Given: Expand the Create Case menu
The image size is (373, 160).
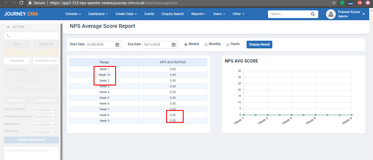Looking at the screenshot, I should click(x=126, y=14).
